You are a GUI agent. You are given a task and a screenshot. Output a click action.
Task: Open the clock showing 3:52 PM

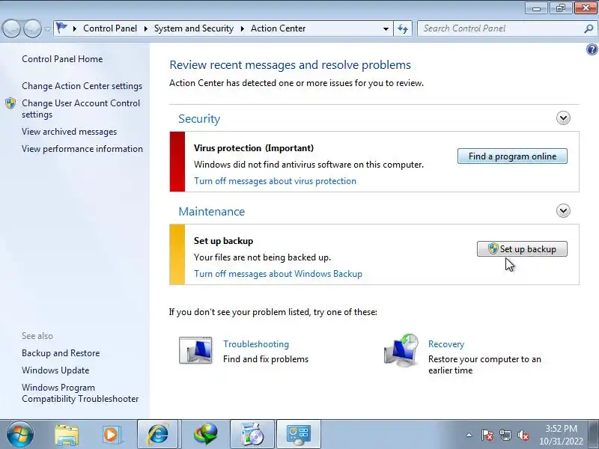coord(561,435)
